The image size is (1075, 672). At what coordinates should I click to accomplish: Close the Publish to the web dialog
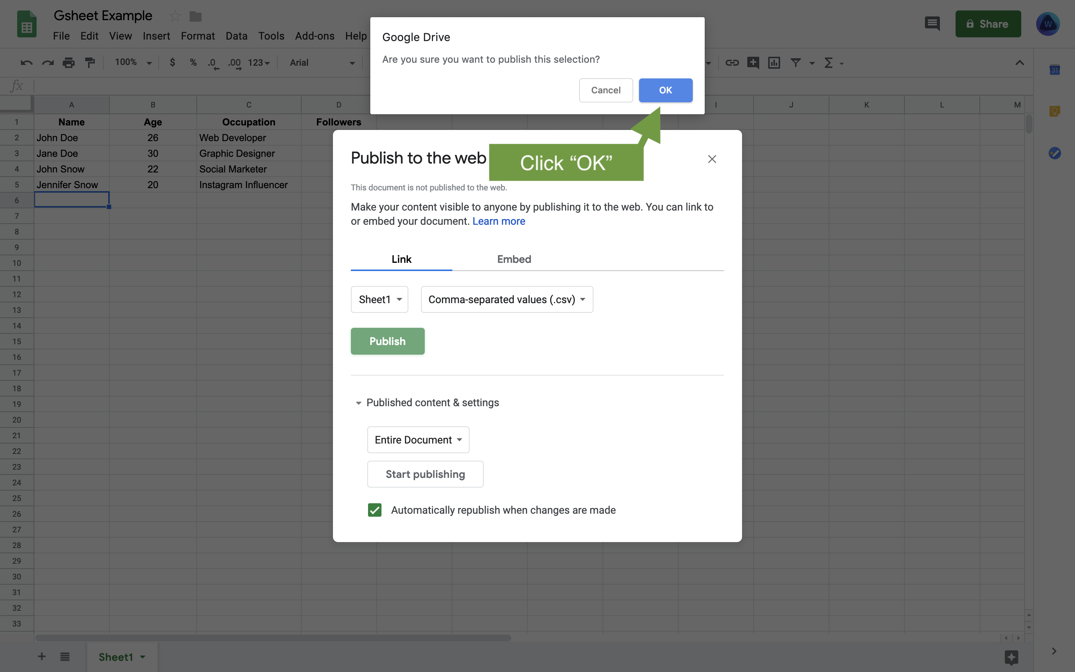point(712,159)
